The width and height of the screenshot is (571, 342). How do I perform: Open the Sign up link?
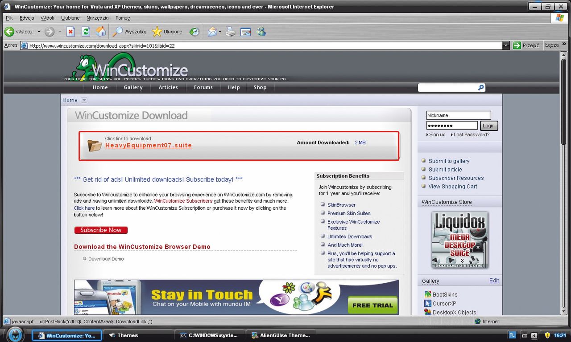point(437,134)
